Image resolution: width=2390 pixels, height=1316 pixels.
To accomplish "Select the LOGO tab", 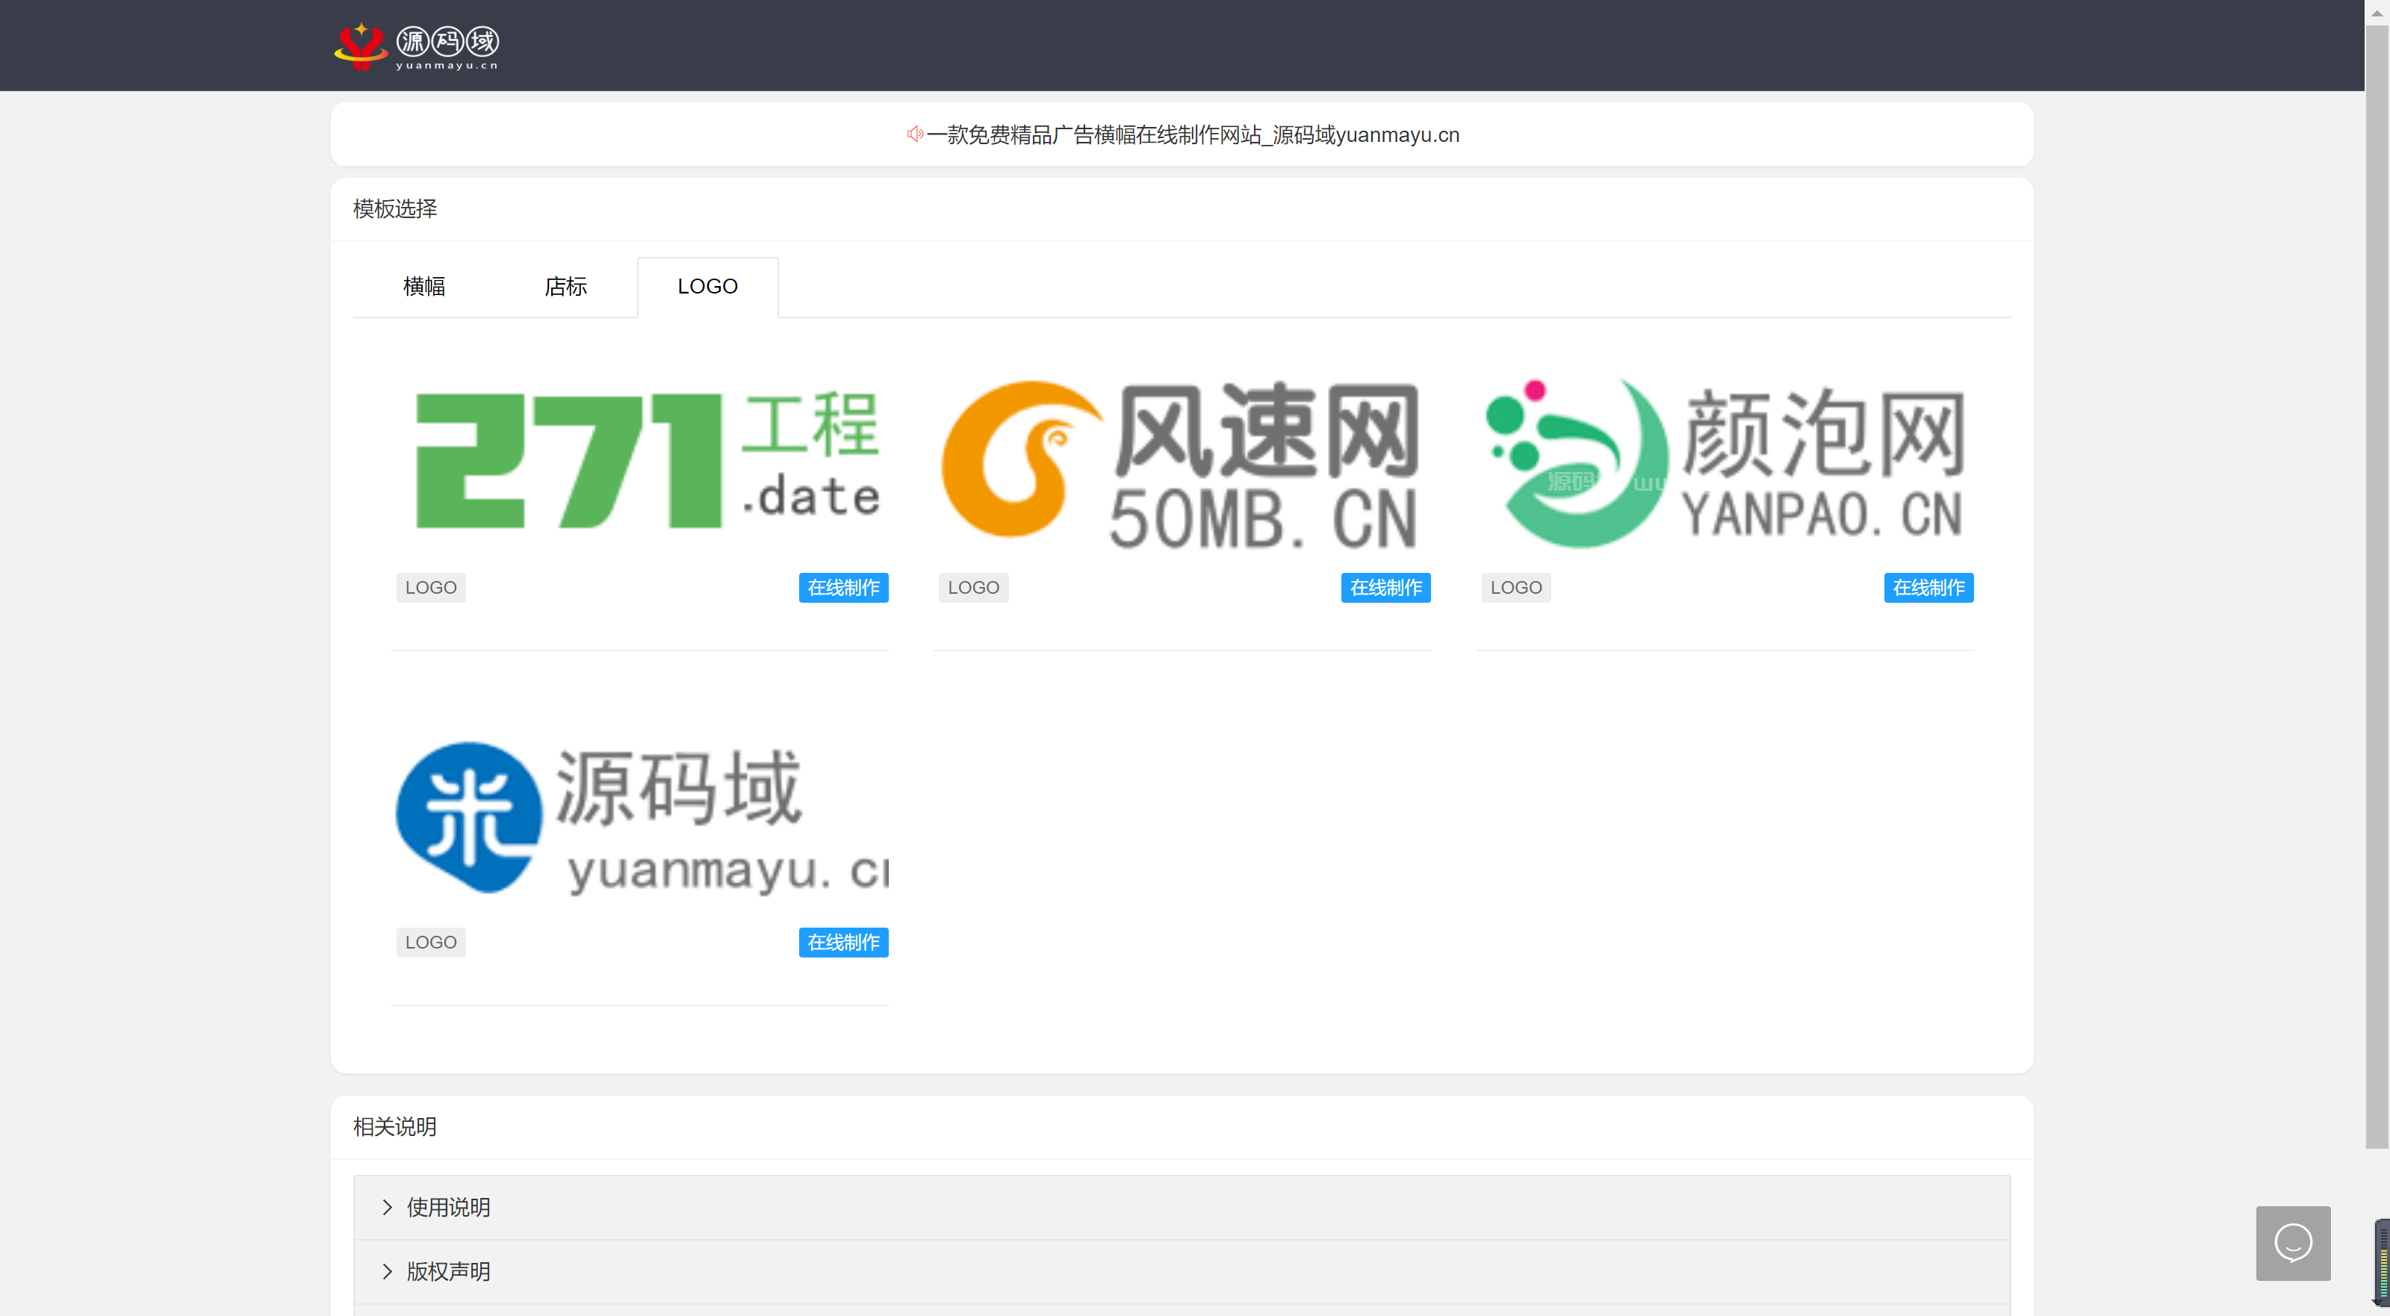I will tap(707, 287).
